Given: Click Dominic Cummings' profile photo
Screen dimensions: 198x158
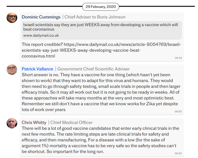Looking at the screenshot, I should point(12,18).
